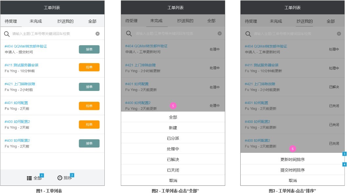
Task: Clear the search field in Figure 1
Action: coord(98,34)
